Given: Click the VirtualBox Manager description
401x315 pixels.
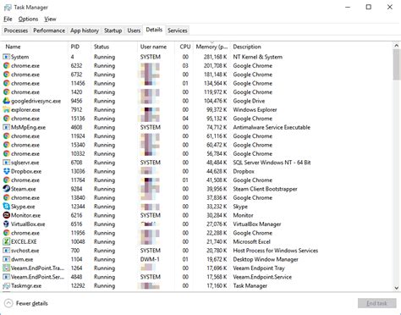Looking at the screenshot, I should 257,224.
